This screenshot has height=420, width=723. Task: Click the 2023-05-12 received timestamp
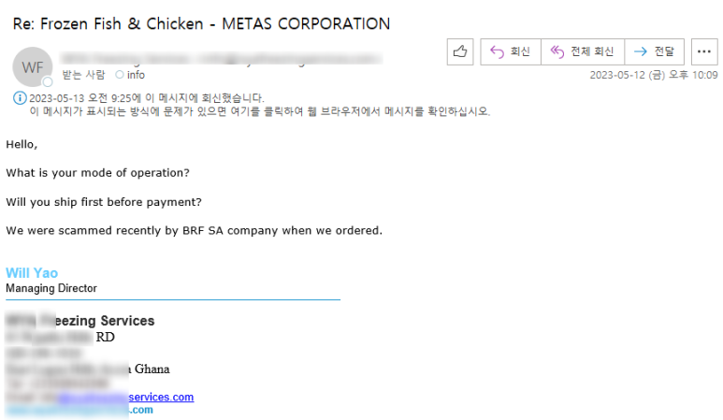tap(654, 75)
